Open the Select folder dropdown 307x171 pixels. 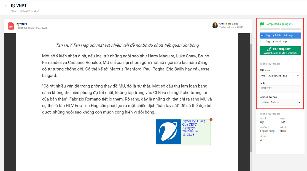(x=280, y=102)
